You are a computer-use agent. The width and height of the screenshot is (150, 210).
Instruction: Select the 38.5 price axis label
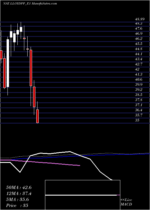[x=139, y=95]
